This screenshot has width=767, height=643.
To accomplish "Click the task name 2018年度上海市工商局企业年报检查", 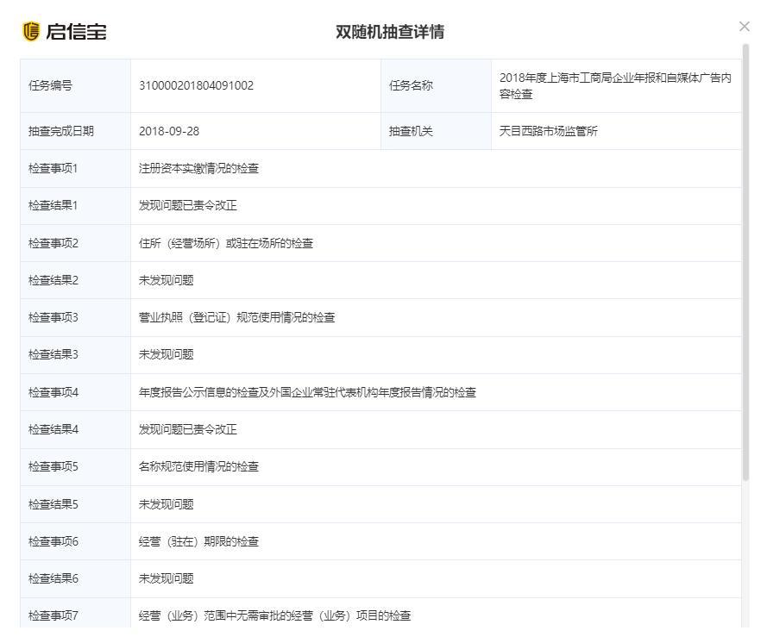I will pos(616,84).
